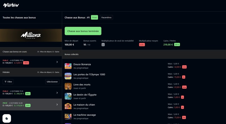Open the Douce Bonanza game icon
The image size is (226, 124).
[68, 66]
